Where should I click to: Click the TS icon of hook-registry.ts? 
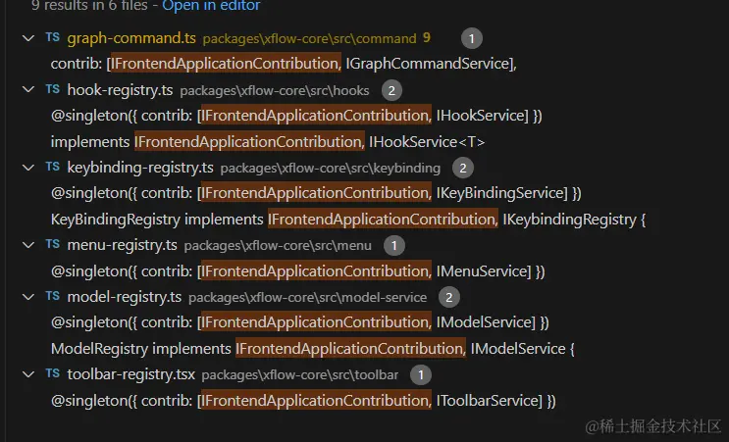pos(53,88)
